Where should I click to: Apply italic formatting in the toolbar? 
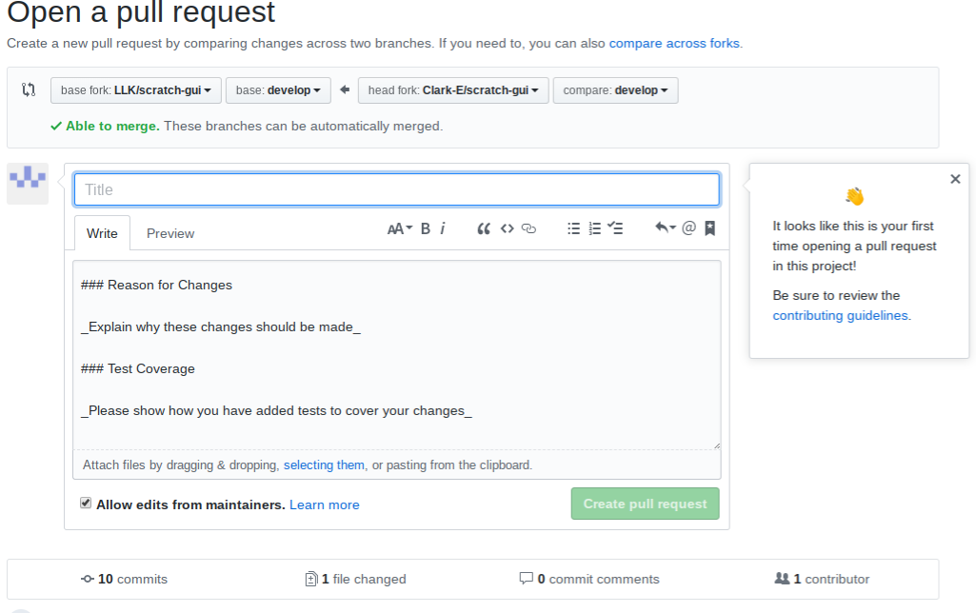coord(443,229)
